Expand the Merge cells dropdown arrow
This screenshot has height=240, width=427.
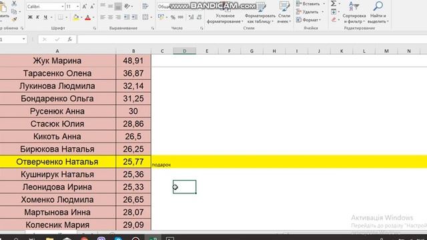point(151,17)
